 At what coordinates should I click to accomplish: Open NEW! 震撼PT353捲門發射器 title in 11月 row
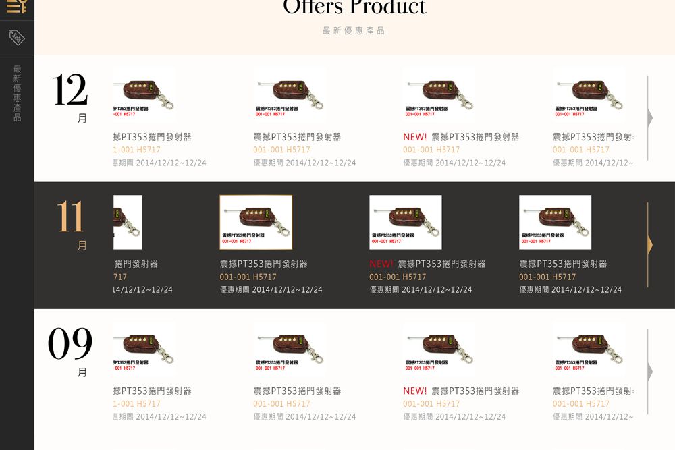pyautogui.click(x=427, y=264)
